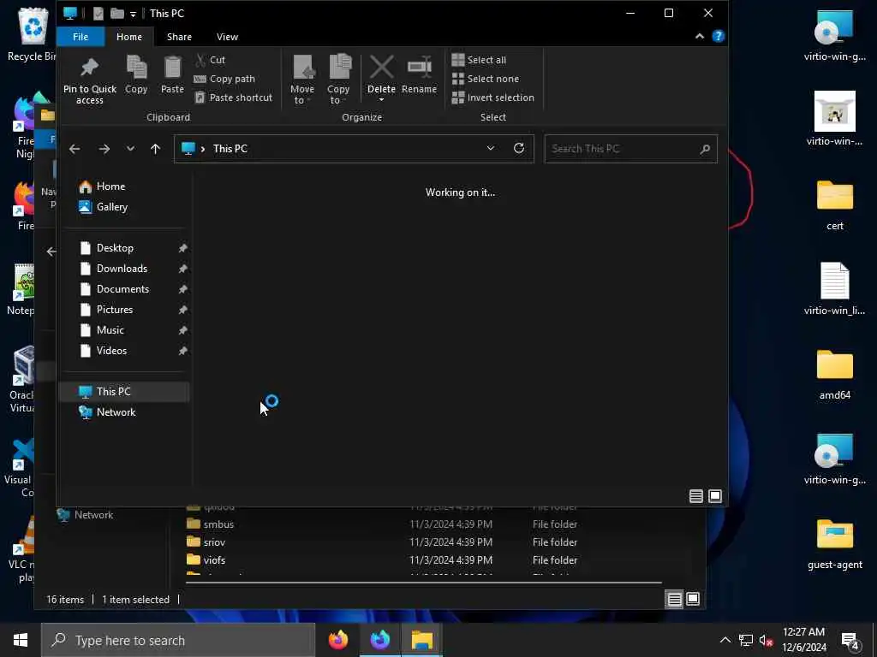Open the File tab

pos(81,37)
